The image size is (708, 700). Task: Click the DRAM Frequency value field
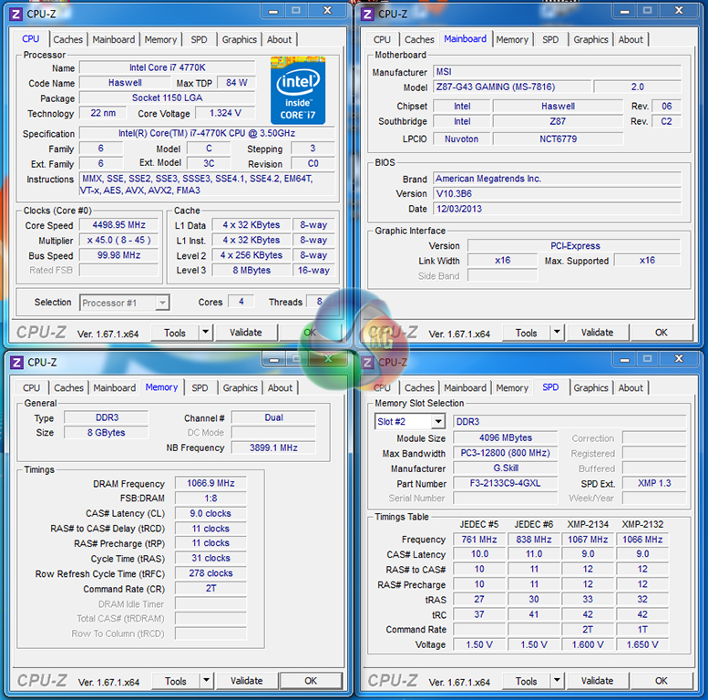click(210, 483)
